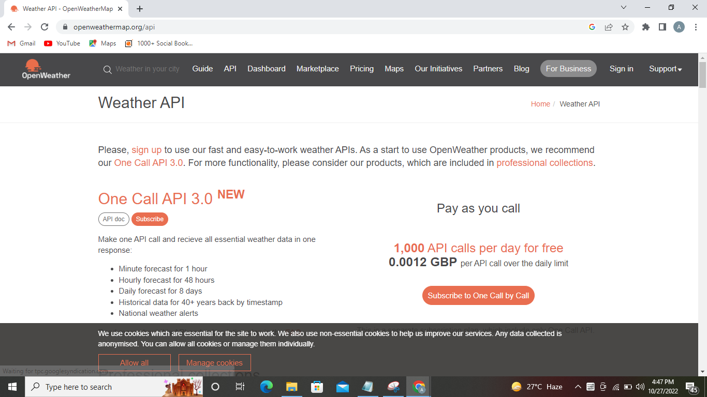Launch Microsoft Edge from taskbar
The image size is (707, 397).
point(267,387)
